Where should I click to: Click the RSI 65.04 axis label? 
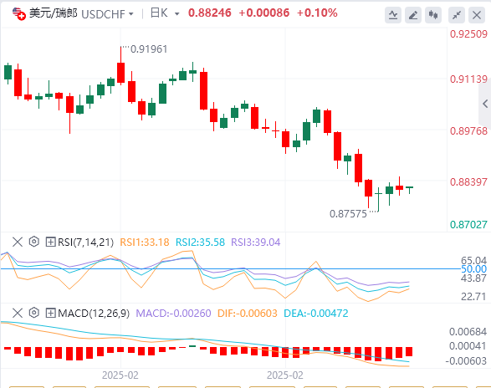(x=473, y=260)
